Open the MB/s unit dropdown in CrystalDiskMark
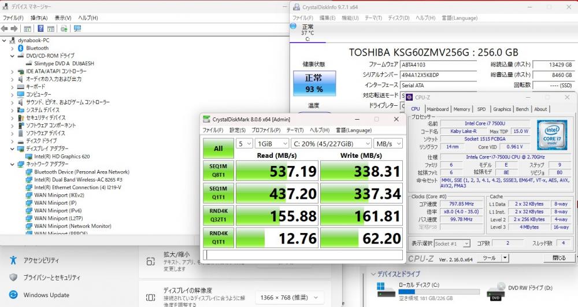The height and width of the screenshot is (307, 578). click(x=388, y=143)
